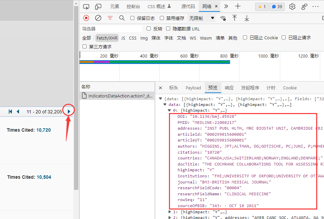The image size is (324, 219).
Task: Check 第三方请求 checkbox
Action: 84,47
